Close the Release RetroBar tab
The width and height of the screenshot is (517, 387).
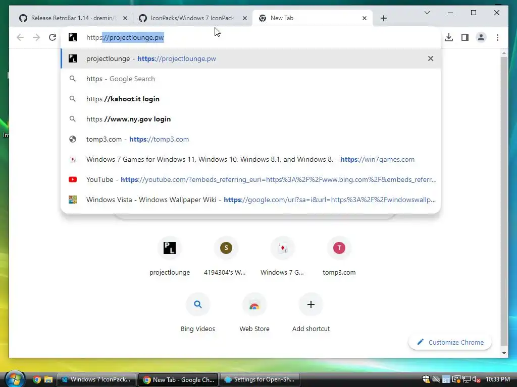click(125, 18)
